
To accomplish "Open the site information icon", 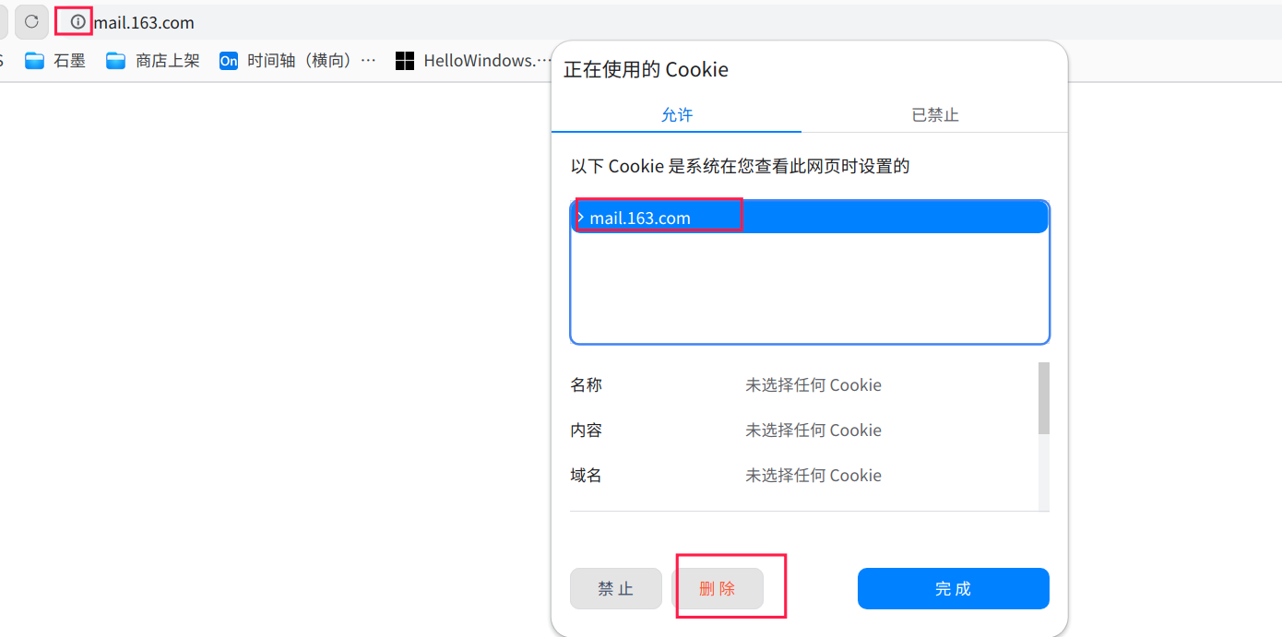I will tap(77, 21).
